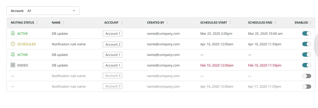Click the ENABLED column header label

click(x=301, y=23)
